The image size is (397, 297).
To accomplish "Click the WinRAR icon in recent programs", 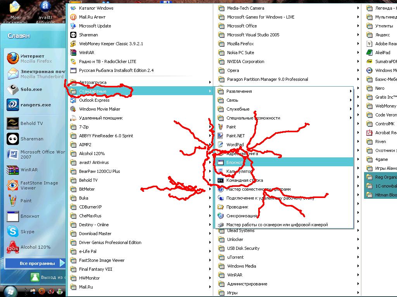I will click(x=13, y=170).
